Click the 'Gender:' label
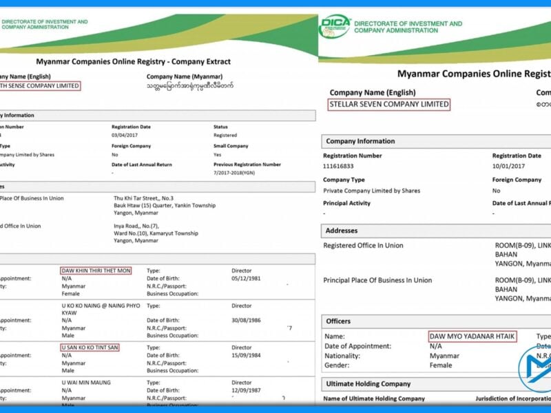The image size is (551, 413). [337, 366]
